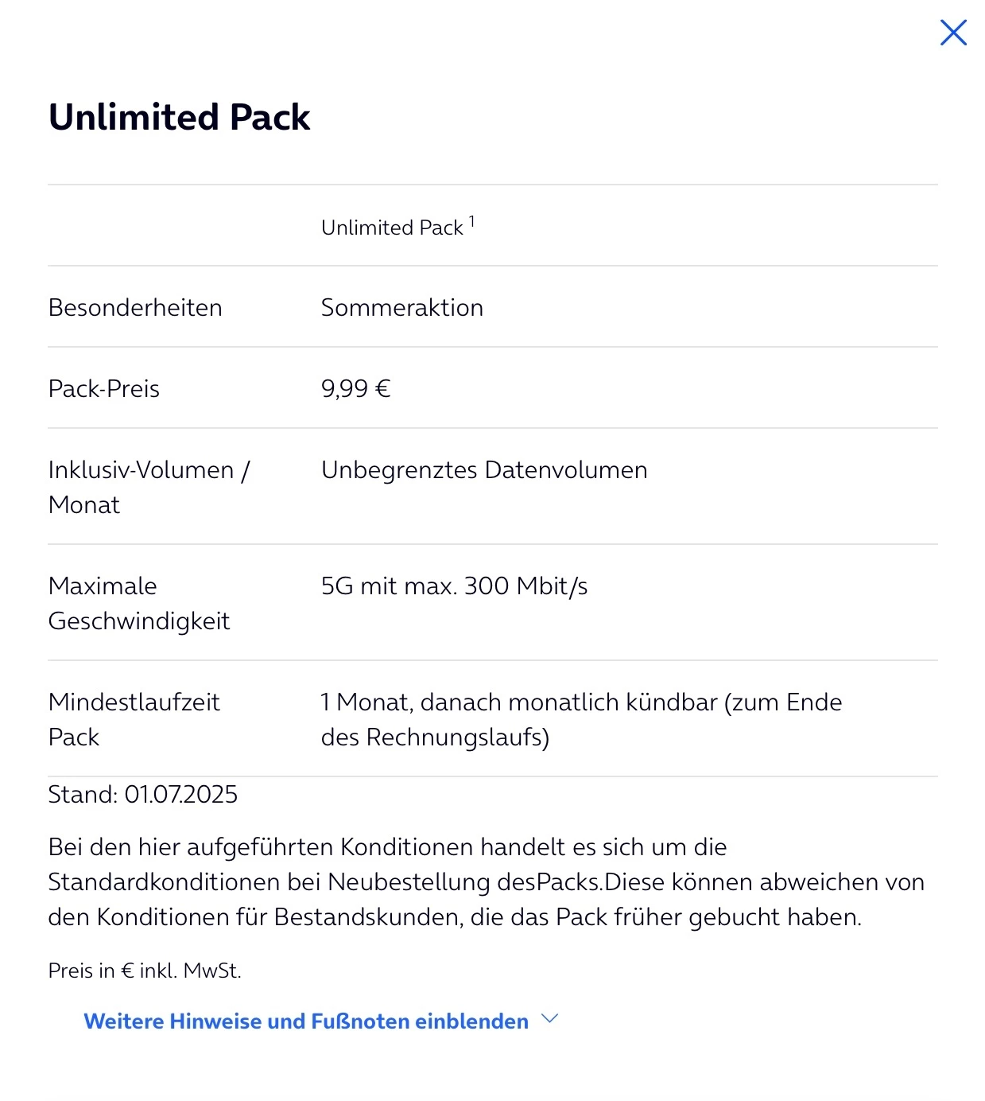Click the 'Maximale Geschwindigkeit' row label
This screenshot has width=985, height=1101.
click(x=139, y=603)
